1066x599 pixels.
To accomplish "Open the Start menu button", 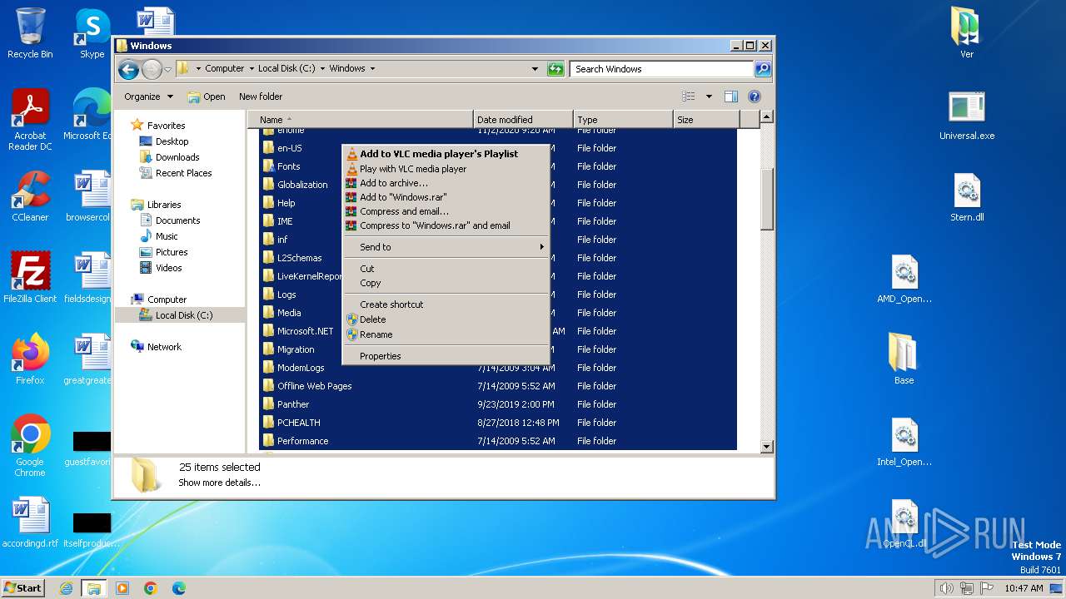I will 23,587.
